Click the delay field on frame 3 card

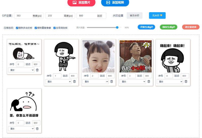[x=148, y=76]
